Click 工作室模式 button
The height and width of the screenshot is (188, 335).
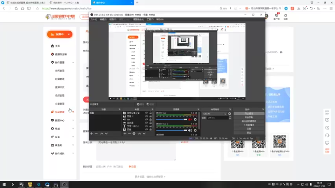pyautogui.click(x=249, y=125)
